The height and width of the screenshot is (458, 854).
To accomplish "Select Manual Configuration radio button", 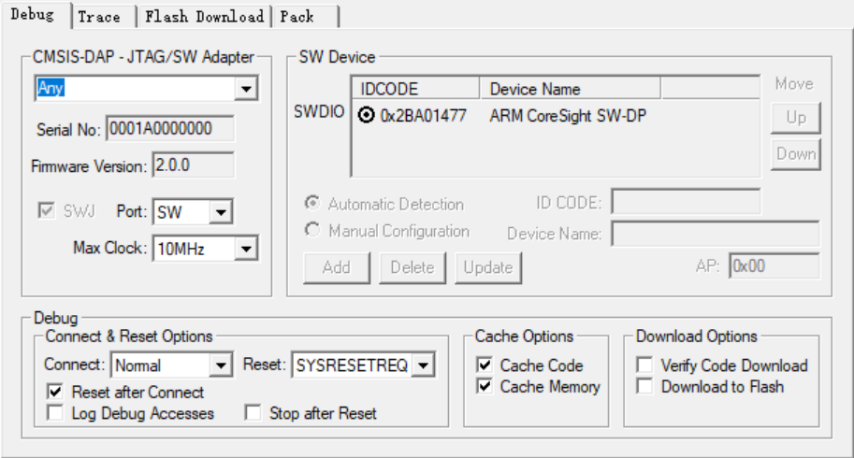I will [x=312, y=230].
